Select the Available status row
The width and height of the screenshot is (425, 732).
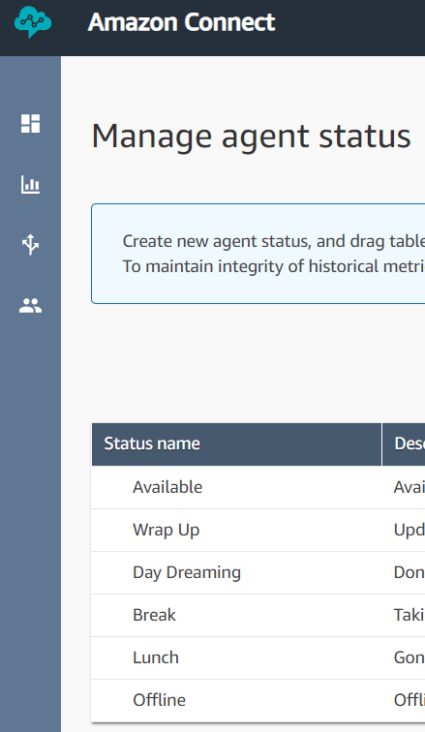pos(258,487)
